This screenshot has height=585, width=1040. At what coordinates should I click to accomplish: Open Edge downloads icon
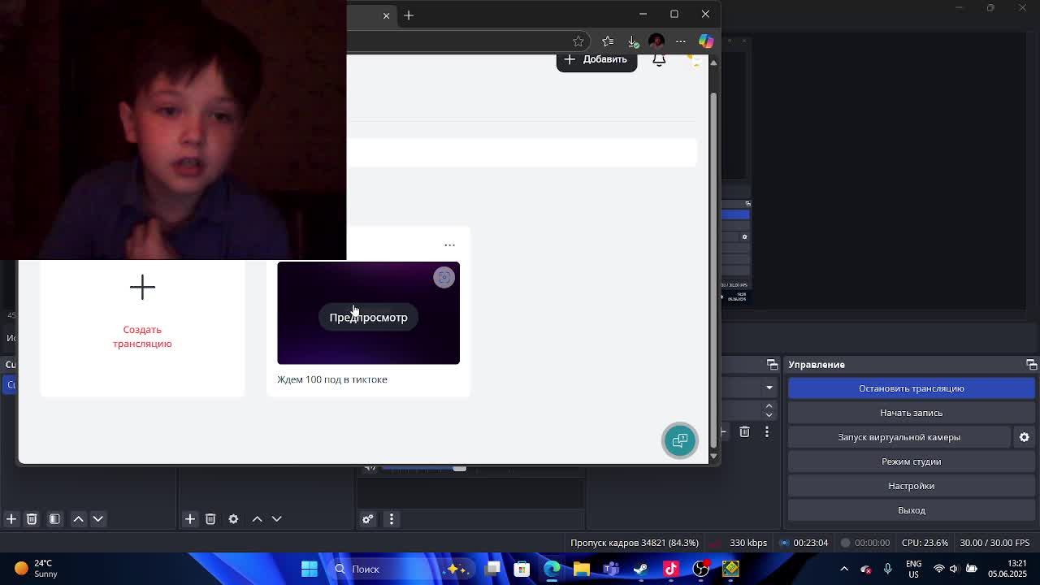tap(633, 41)
